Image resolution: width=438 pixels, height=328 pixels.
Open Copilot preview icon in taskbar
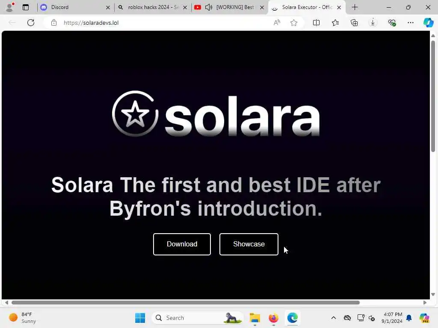[424, 318]
